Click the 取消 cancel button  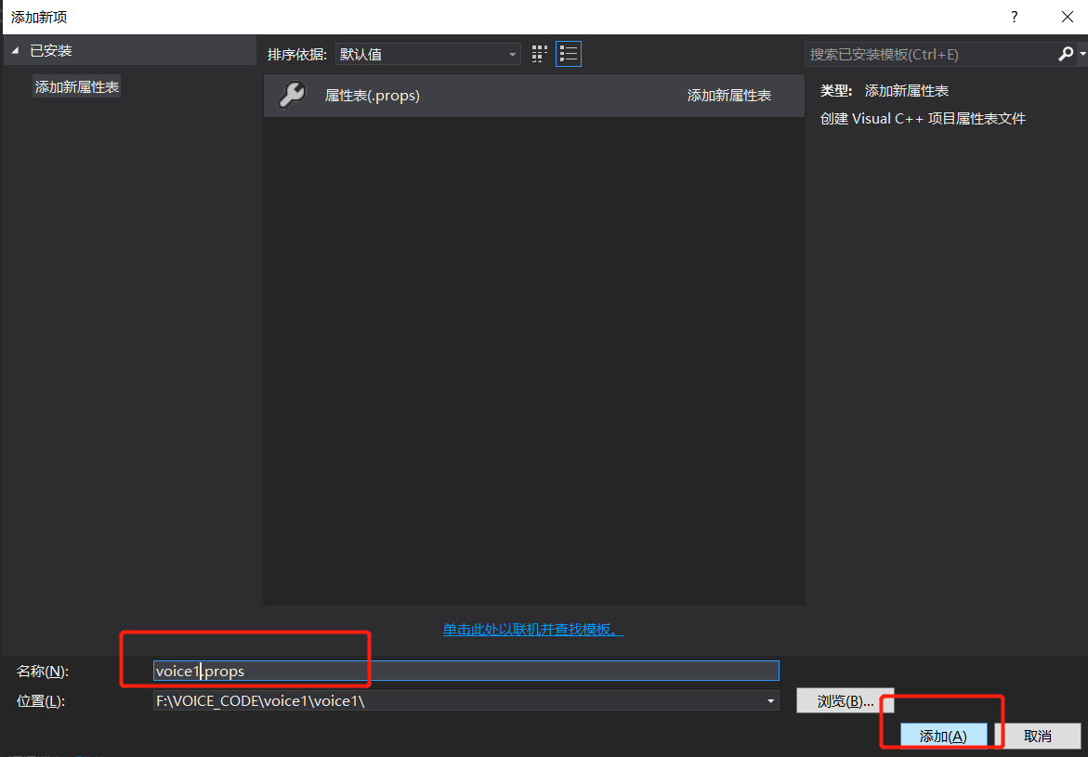pos(1041,735)
